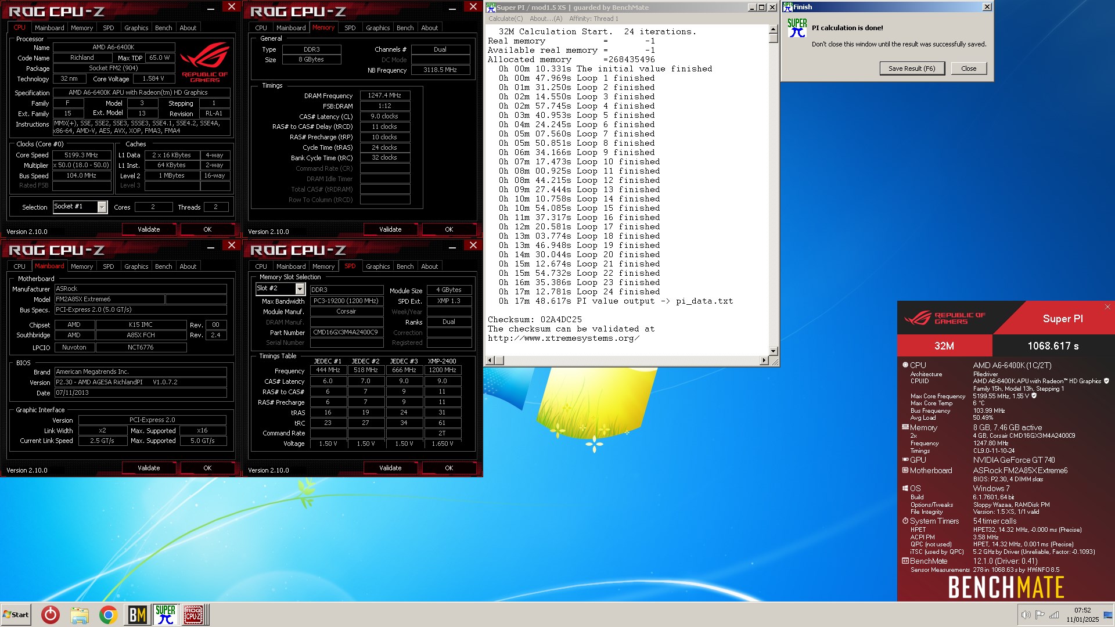1115x627 pixels.
Task: Click the GPU section icon in BenchMate panel
Action: click(905, 460)
